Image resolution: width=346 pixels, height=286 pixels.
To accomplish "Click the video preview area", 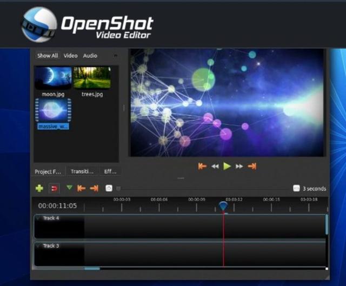I will pos(227,103).
